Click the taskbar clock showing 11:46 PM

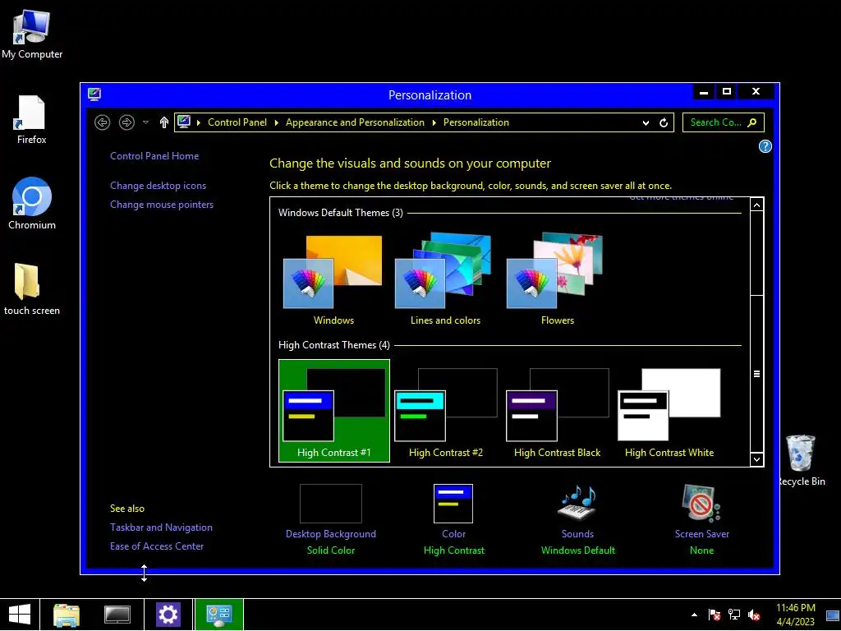[795, 615]
